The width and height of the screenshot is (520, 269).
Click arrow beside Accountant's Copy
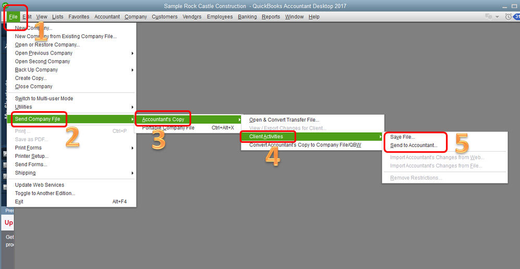239,119
